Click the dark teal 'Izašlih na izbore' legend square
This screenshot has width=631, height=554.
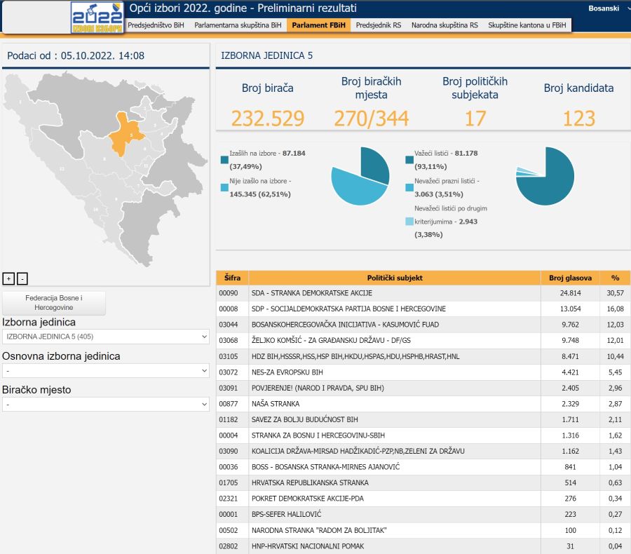(224, 160)
